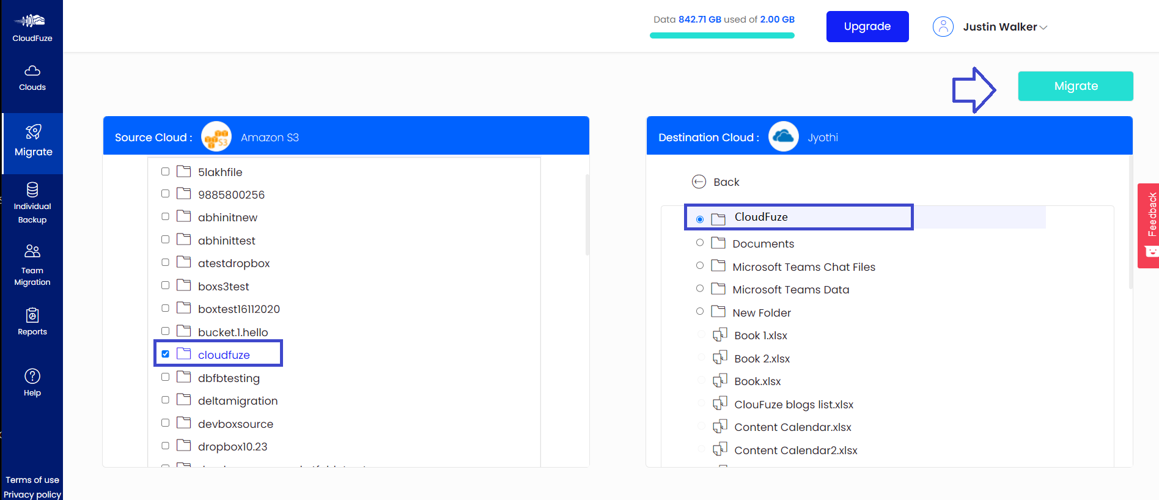Click the Back link in destination panel
The height and width of the screenshot is (500, 1159).
tap(726, 182)
